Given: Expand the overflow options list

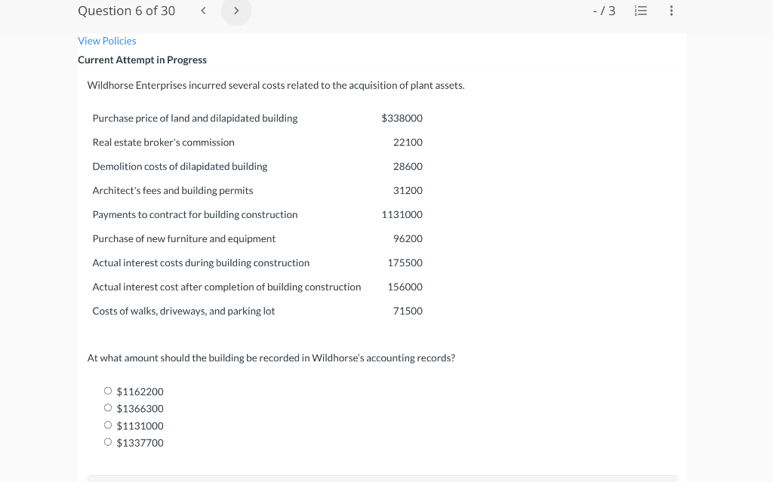Looking at the screenshot, I should (671, 11).
